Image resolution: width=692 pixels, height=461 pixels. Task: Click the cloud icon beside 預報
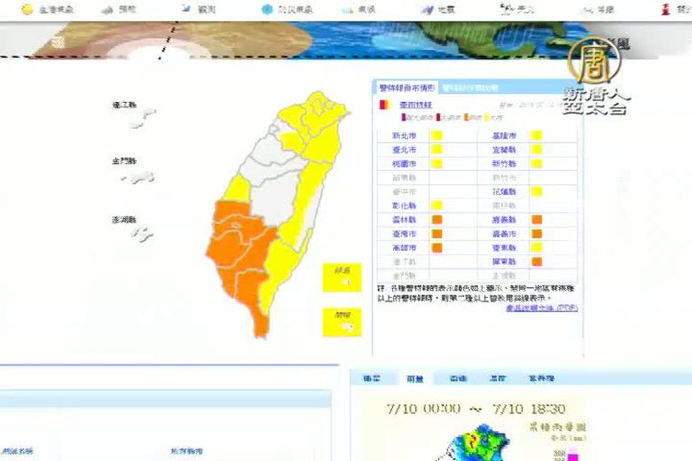pyautogui.click(x=106, y=10)
